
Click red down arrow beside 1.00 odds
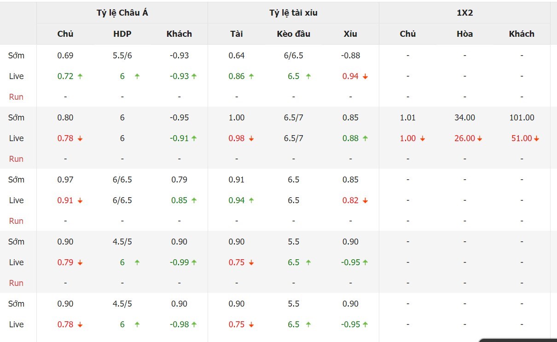click(423, 138)
